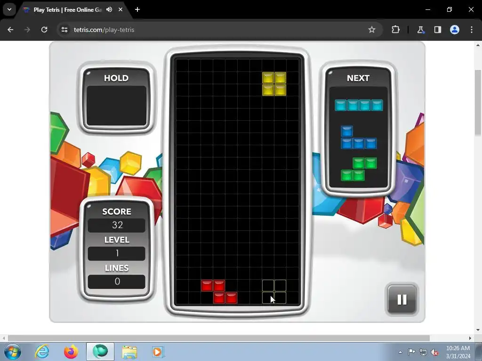This screenshot has width=482, height=361.
Task: Launch Firefox from taskbar
Action: [71, 352]
